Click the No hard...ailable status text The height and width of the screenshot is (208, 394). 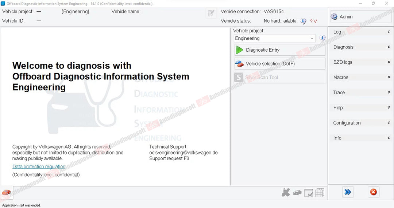[280, 21]
